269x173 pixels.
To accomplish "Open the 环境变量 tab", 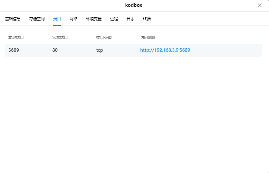I will 94,19.
